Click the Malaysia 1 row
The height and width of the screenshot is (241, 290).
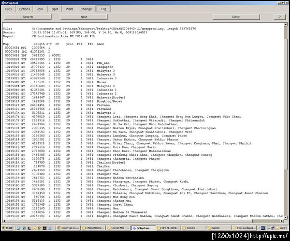click(60, 113)
